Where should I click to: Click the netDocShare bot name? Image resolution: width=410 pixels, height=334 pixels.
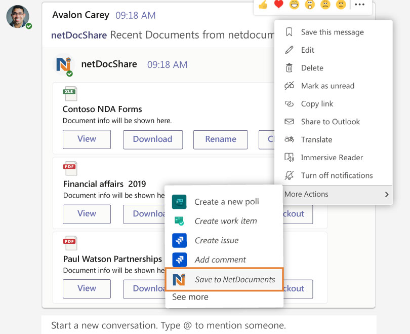(x=109, y=64)
